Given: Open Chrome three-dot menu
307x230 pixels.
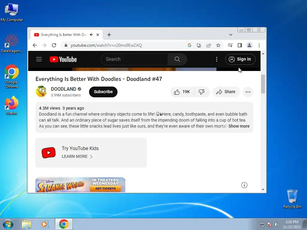Looking at the screenshot, I should pyautogui.click(x=259, y=46).
